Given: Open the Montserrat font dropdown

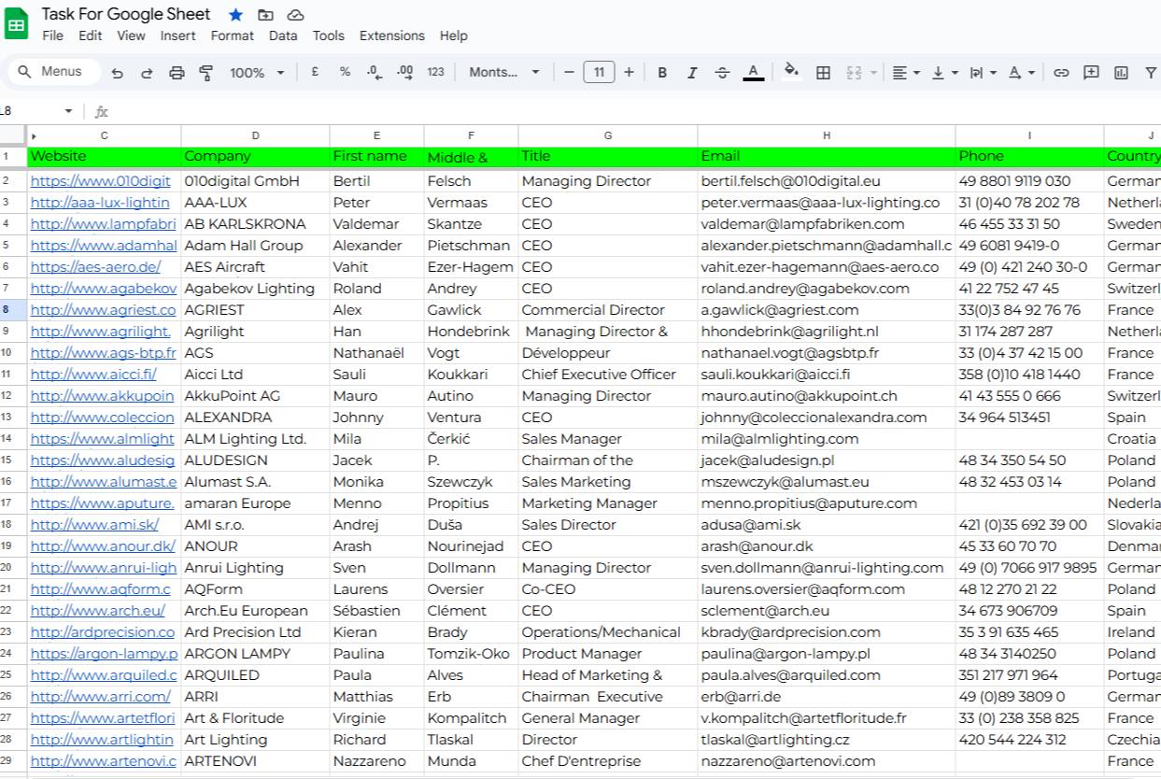Looking at the screenshot, I should 504,72.
